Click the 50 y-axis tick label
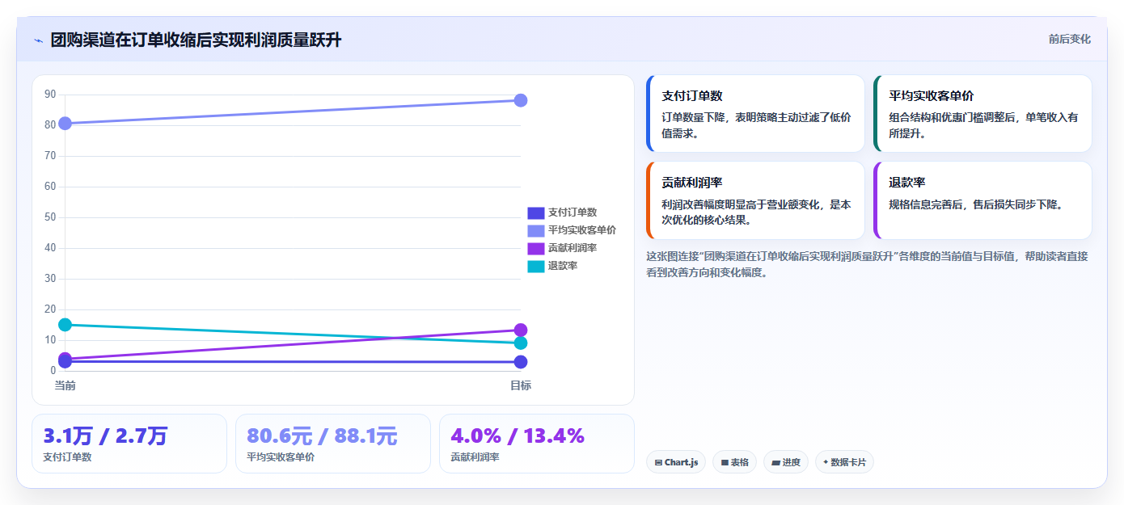Screen dimensions: 1124x505 point(50,217)
